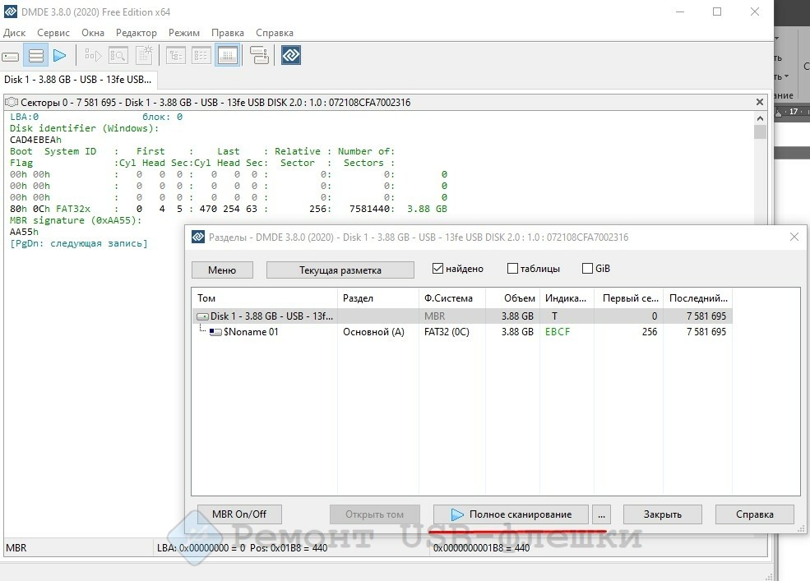
Task: Open the "Редактор" menu
Action: coord(137,33)
